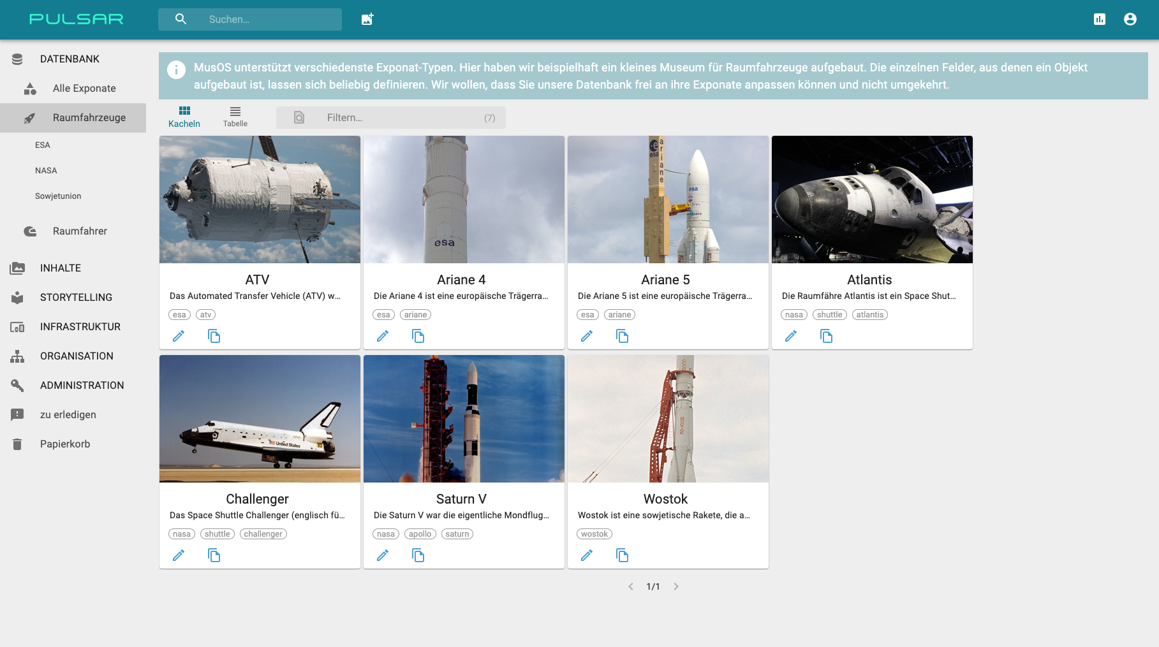Select the Kacheln tile view
1159x647 pixels.
click(184, 117)
